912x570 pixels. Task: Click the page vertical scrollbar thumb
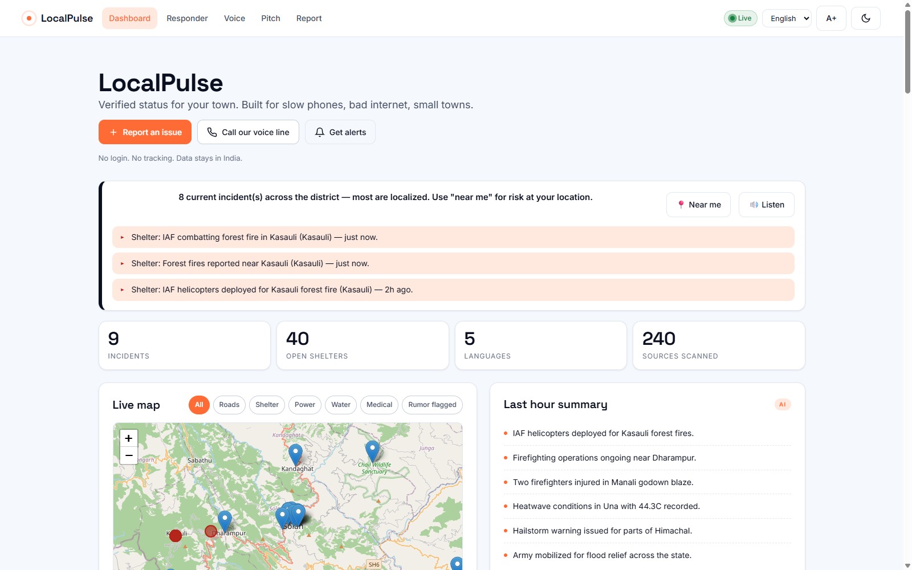(907, 51)
